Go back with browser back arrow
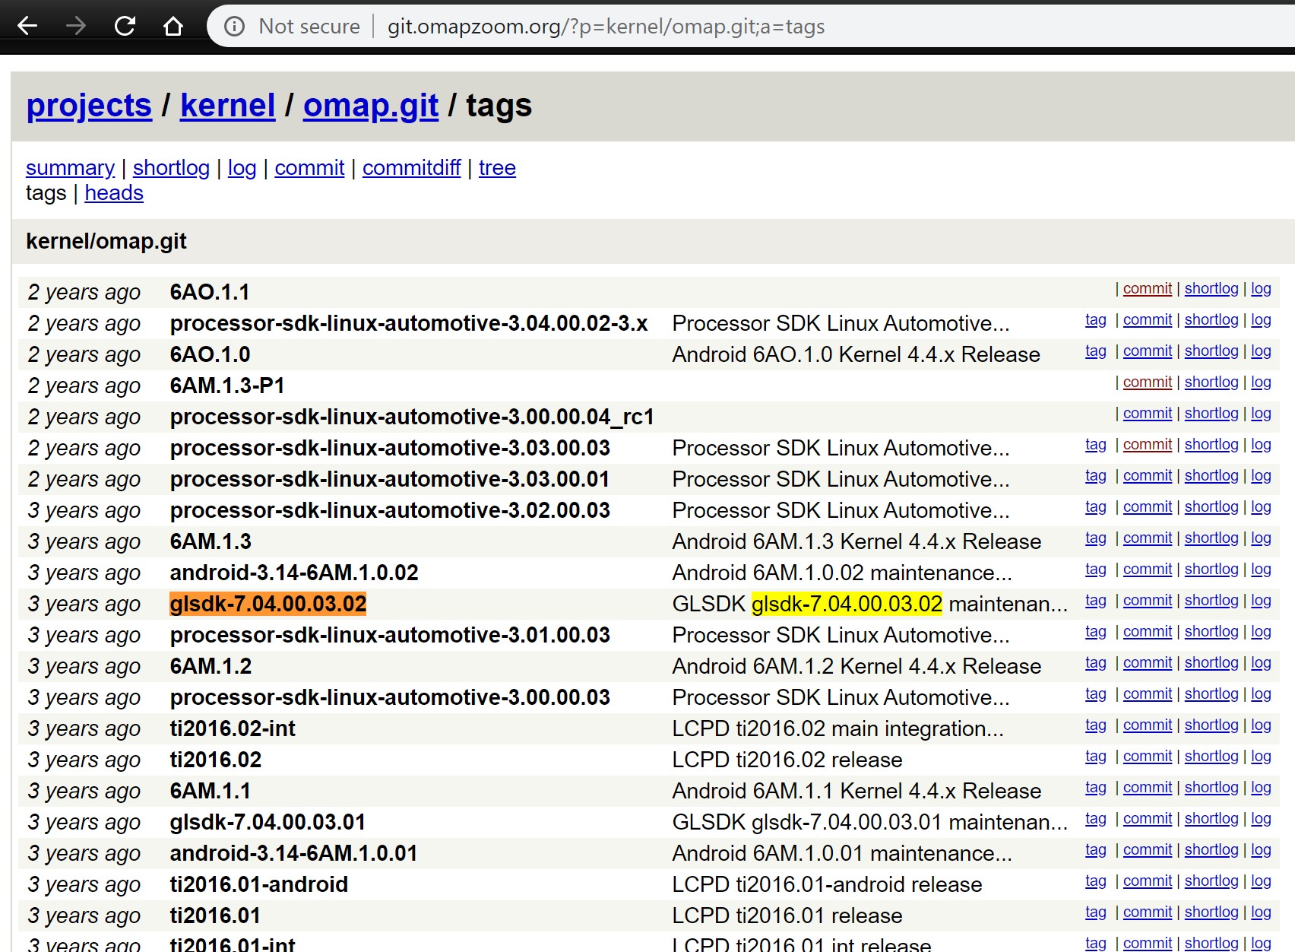Viewport: 1295px width, 952px height. pos(27,27)
